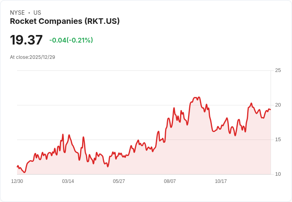292x202 pixels.
Task: Click the chart's highest peak above 20
Action: (199, 97)
